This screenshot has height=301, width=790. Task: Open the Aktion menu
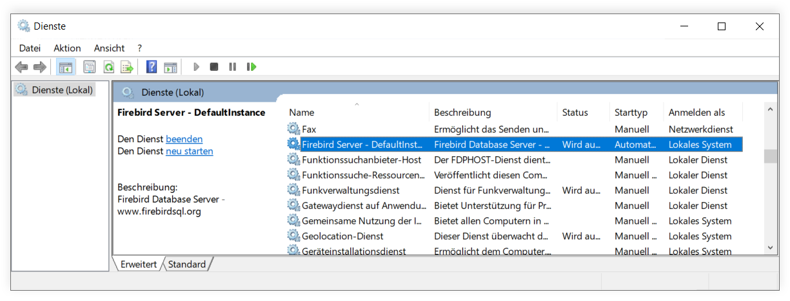[x=67, y=48]
